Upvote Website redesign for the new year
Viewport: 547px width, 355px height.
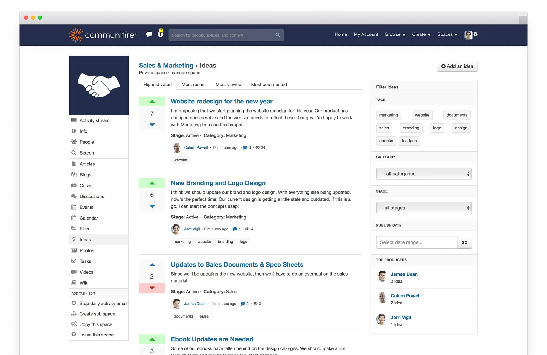152,102
